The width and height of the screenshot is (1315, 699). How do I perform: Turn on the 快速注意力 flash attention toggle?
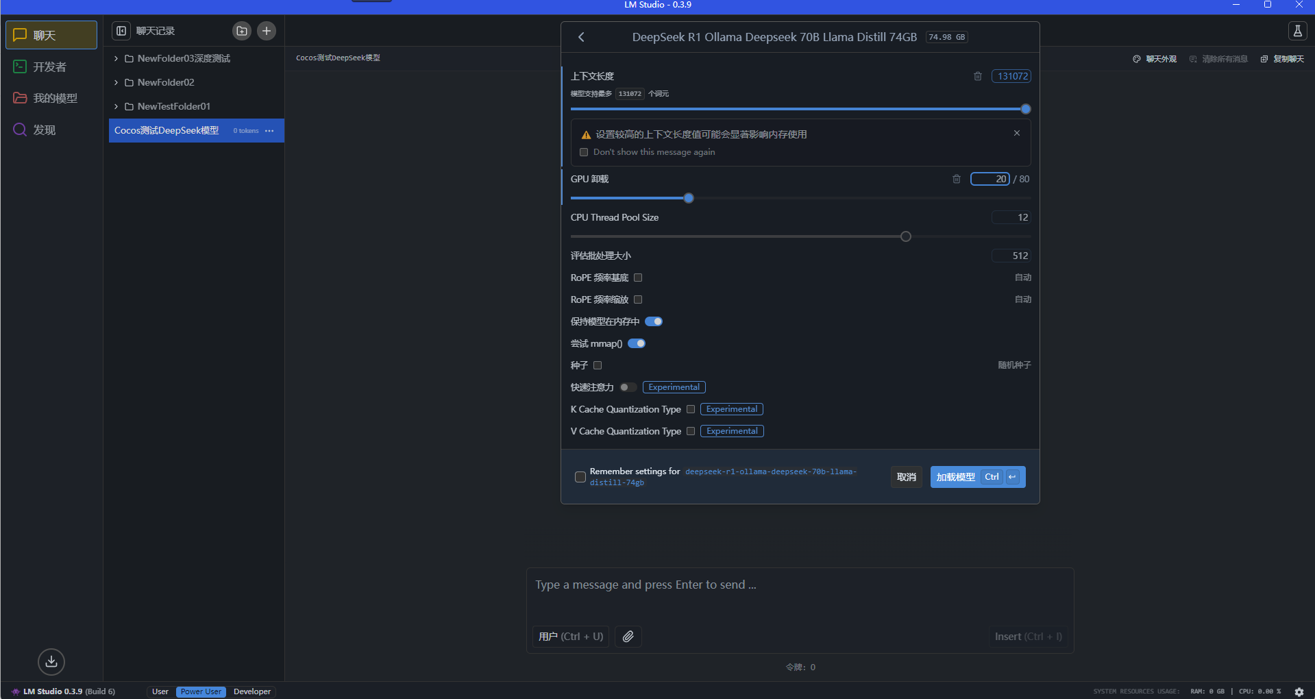tap(628, 387)
